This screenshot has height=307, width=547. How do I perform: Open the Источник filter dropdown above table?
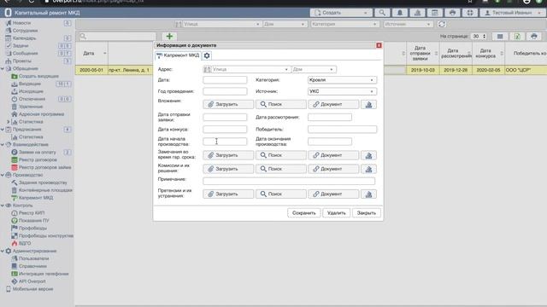click(x=409, y=24)
